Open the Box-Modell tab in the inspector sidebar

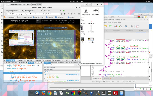(x=69, y=63)
